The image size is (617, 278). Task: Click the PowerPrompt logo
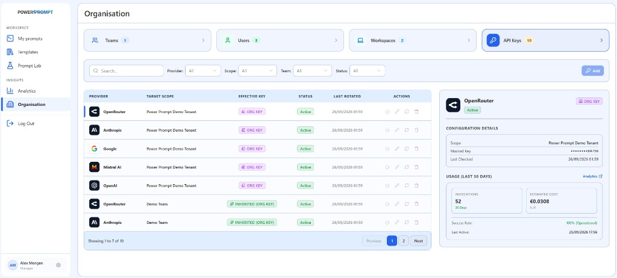(36, 12)
